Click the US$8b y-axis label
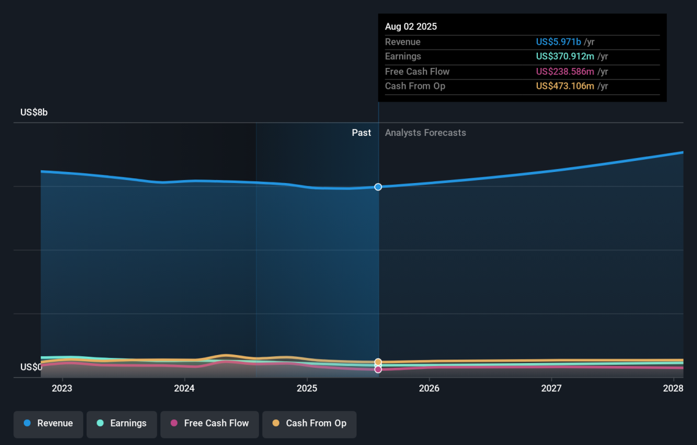 (34, 113)
